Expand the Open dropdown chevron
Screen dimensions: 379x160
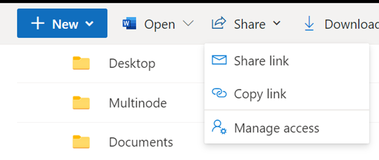pos(188,23)
